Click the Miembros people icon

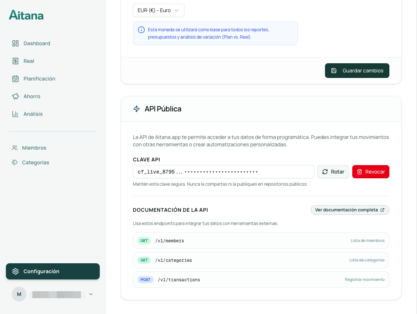[15, 148]
